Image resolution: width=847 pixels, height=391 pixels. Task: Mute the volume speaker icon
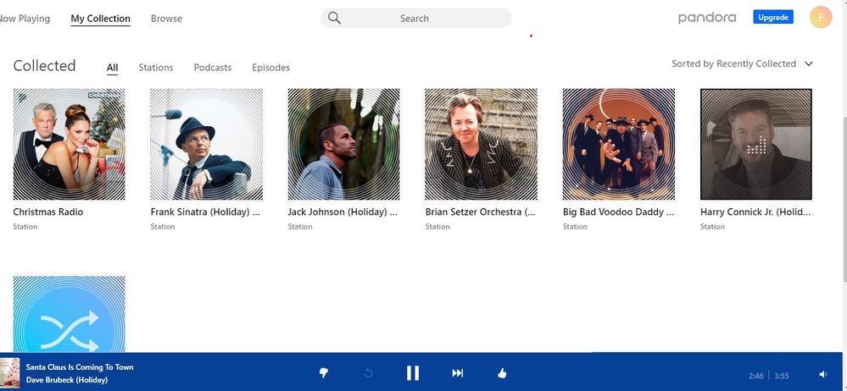pos(822,374)
